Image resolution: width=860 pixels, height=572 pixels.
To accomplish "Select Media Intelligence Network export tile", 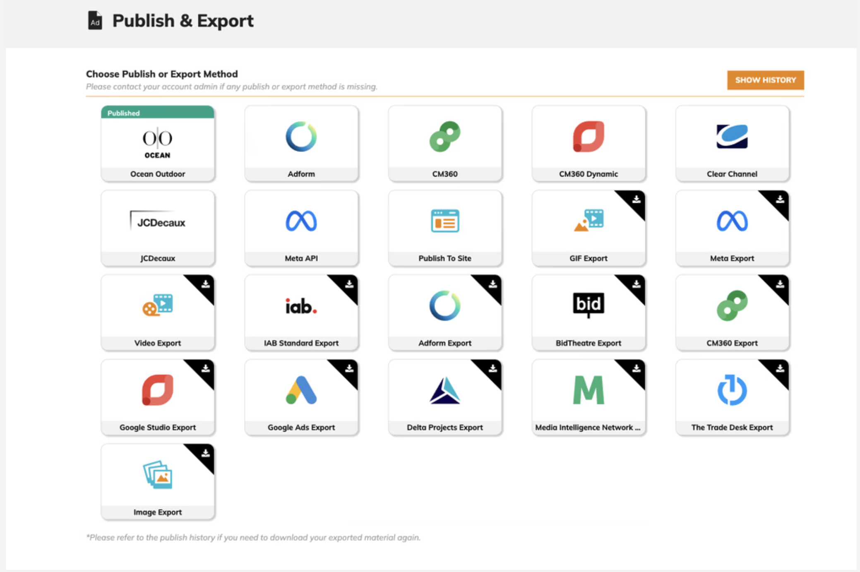I will [588, 397].
